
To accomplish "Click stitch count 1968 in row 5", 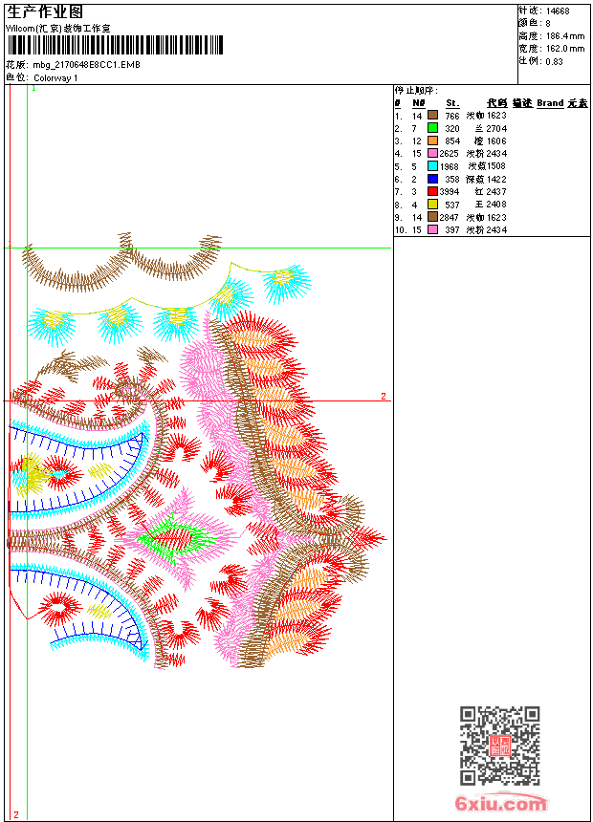I will click(x=450, y=166).
